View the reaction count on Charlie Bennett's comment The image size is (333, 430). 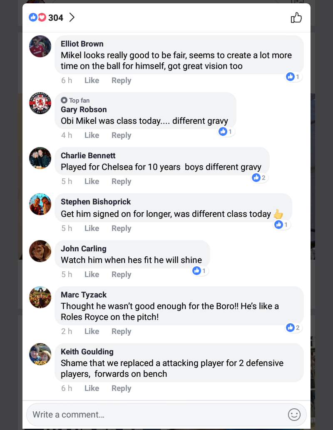click(x=259, y=178)
